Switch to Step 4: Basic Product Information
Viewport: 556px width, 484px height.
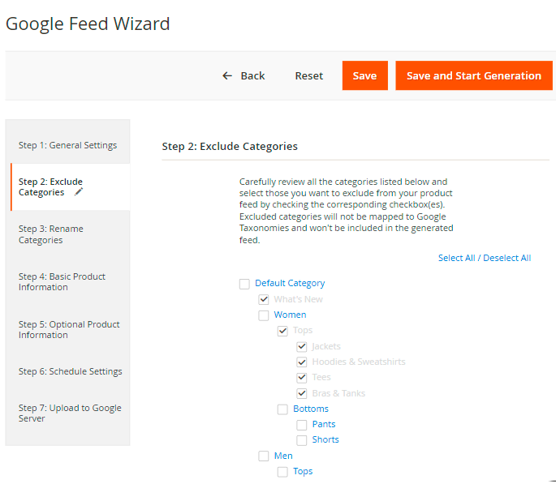coord(62,282)
